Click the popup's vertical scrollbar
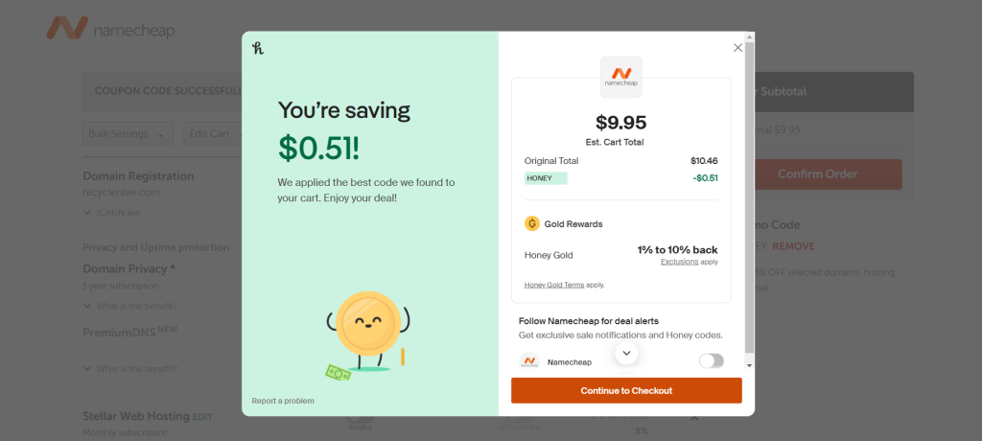The width and height of the screenshot is (982, 441). [750, 192]
